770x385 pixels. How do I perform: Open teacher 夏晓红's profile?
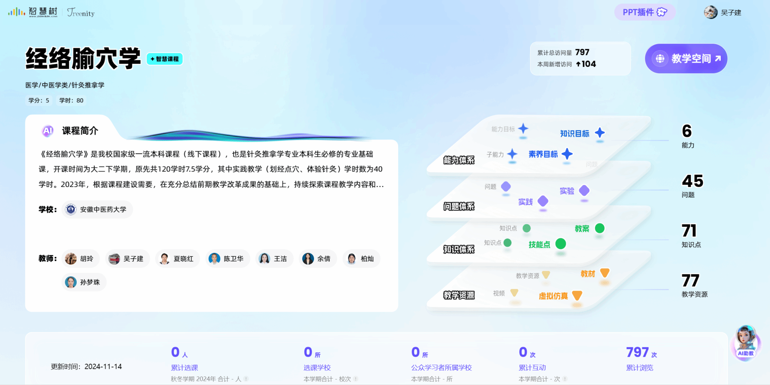coord(177,259)
